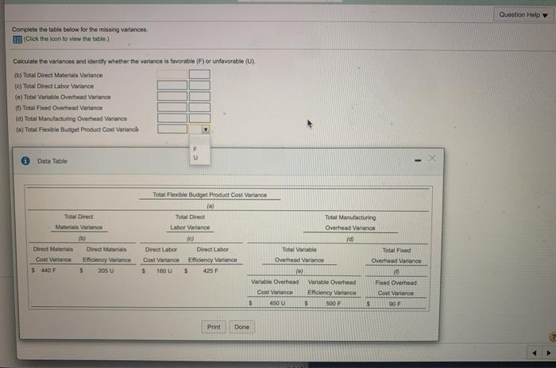Click Total Flexible Budget Product Cost Variance amount field
Image resolution: width=556 pixels, height=368 pixels.
(x=172, y=129)
